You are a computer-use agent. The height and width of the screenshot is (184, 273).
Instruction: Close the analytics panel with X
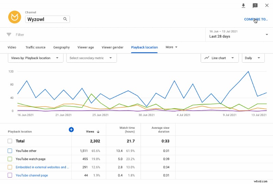(x=267, y=5)
